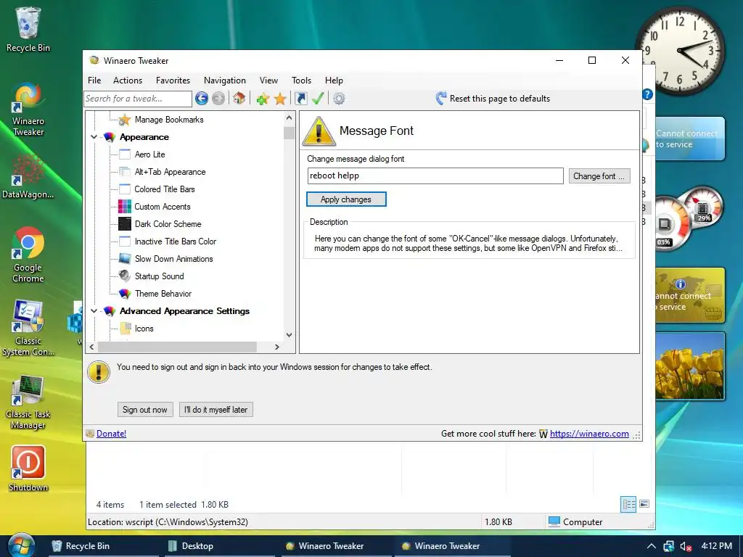Image resolution: width=743 pixels, height=557 pixels.
Task: Open the Actions menu
Action: point(128,80)
